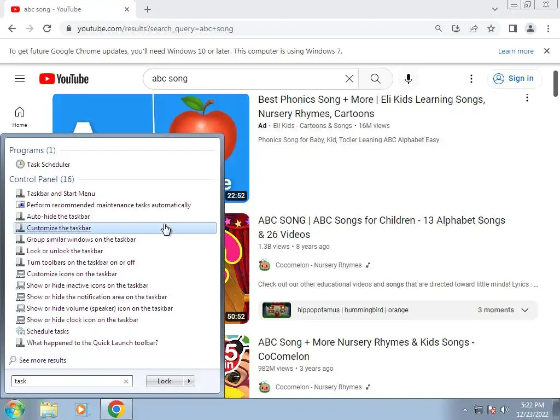Viewport: 560px width, 420px height.
Task: Open ABC SONG 13 Alphabet Songs video
Action: click(381, 227)
